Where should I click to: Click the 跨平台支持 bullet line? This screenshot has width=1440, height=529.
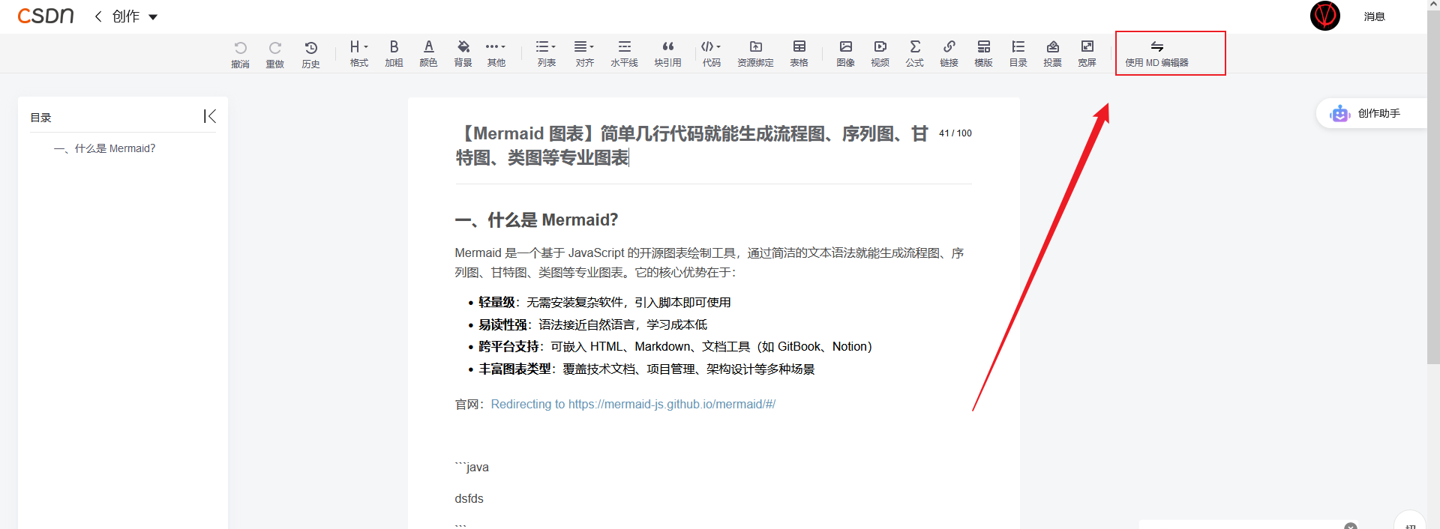(675, 346)
